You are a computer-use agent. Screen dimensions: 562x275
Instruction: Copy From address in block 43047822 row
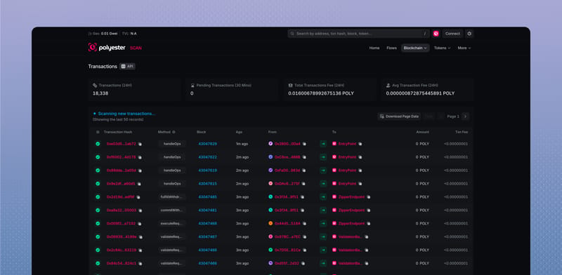point(304,157)
